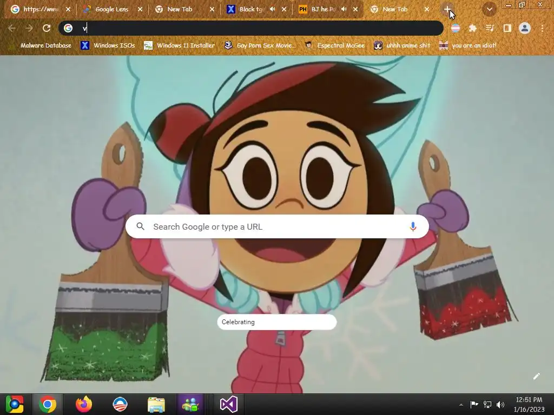Open the network status tray icon
This screenshot has height=415, width=554.
click(x=487, y=404)
